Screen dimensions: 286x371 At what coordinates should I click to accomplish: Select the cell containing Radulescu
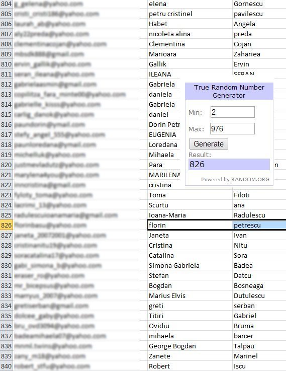(x=259, y=215)
